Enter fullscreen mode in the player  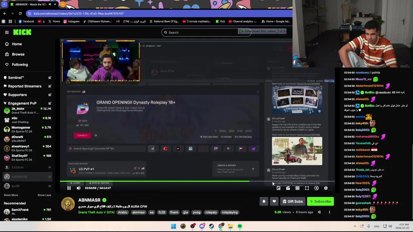tap(307, 188)
